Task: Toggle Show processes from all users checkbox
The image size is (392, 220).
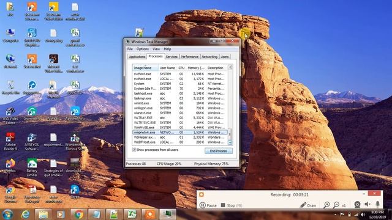Action: [134, 150]
